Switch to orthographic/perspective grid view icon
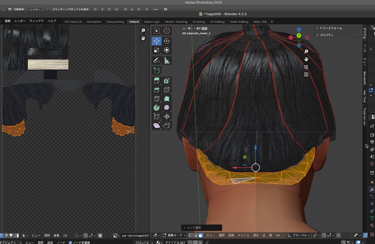 pos(306,74)
